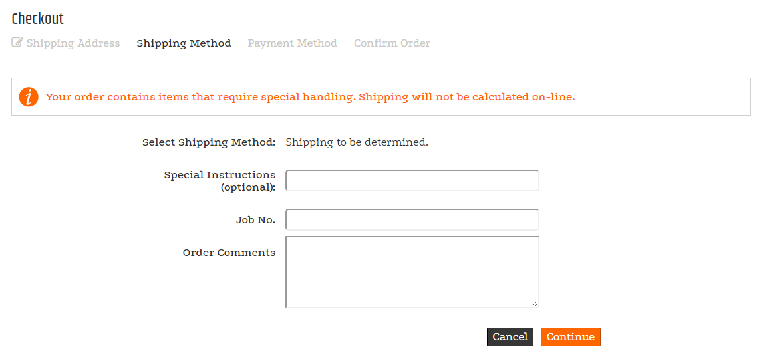Click the Special Instructions (optional) label

[220, 181]
